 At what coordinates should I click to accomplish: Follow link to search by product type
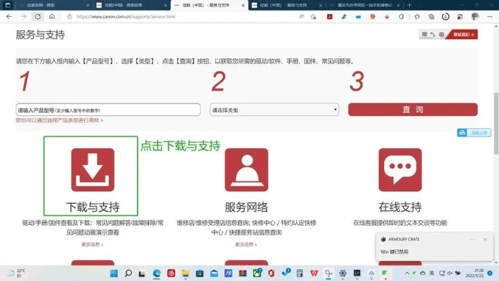click(x=60, y=120)
